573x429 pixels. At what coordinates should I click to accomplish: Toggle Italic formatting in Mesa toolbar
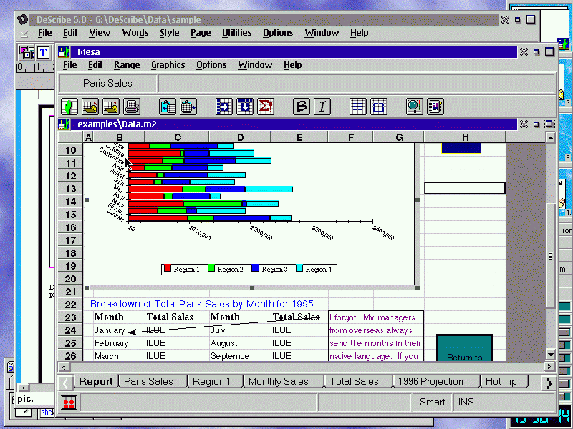coord(322,107)
